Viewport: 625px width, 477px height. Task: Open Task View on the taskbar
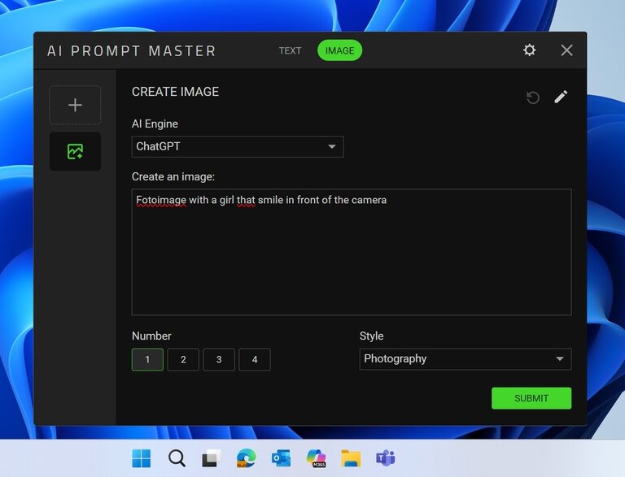pyautogui.click(x=212, y=458)
